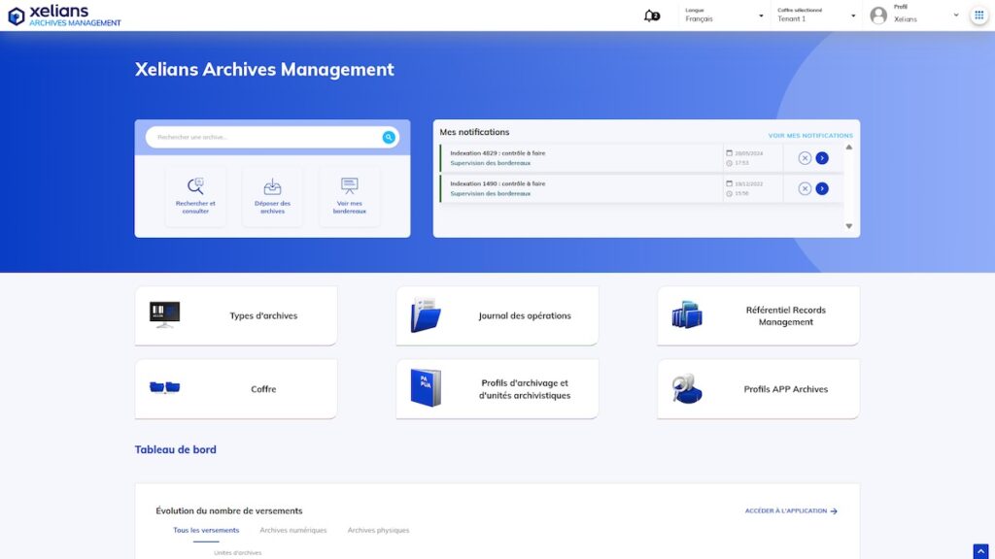Click the PA PUA book icon
Screen dimensions: 995x559
[426, 388]
